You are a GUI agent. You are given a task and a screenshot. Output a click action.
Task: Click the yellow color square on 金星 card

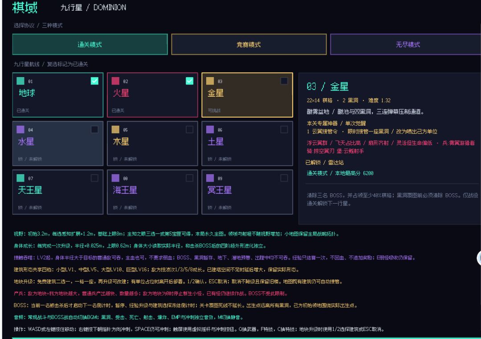pos(210,81)
